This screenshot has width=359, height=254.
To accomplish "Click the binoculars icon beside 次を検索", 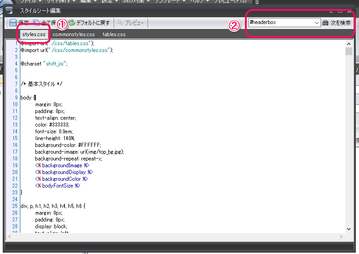I will tap(325, 23).
